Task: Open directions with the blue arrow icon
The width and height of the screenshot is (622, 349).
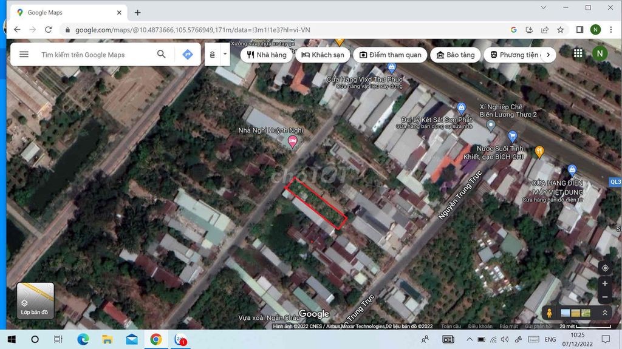Action: [x=187, y=55]
